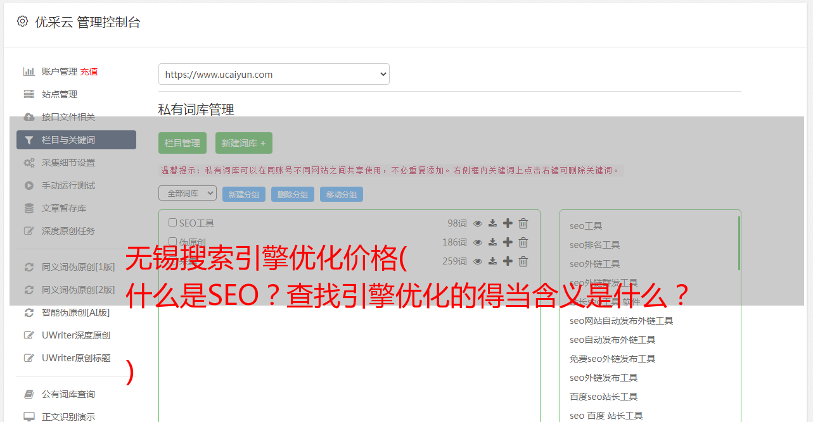Select keyword seo排名工具
This screenshot has height=422, width=813.
coord(595,245)
